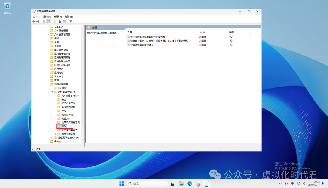
Task: Click the Forward arrow in the toolbar
Action: click(x=38, y=22)
